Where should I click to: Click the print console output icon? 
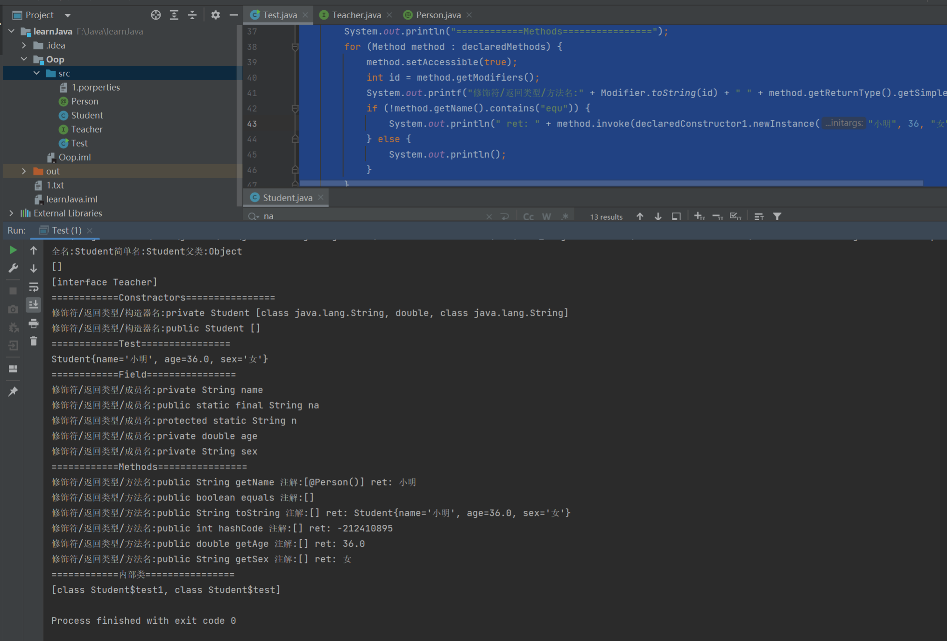tap(34, 323)
